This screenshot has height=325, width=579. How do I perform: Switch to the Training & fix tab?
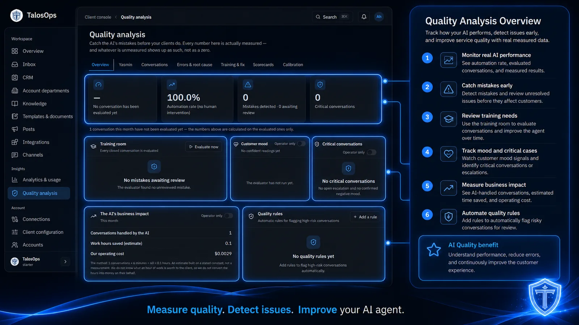click(x=233, y=65)
